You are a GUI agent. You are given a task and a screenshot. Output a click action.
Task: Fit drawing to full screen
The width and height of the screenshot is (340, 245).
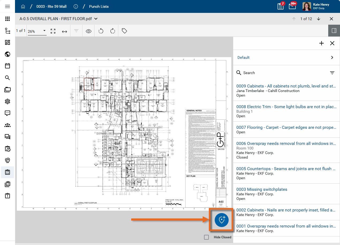coord(53,31)
